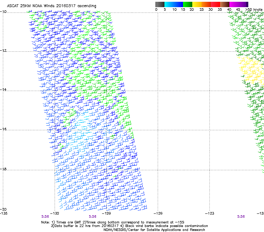The height and width of the screenshot is (232, 264).
Task: Click the '15' legend scale label
Action: coord(183,10)
